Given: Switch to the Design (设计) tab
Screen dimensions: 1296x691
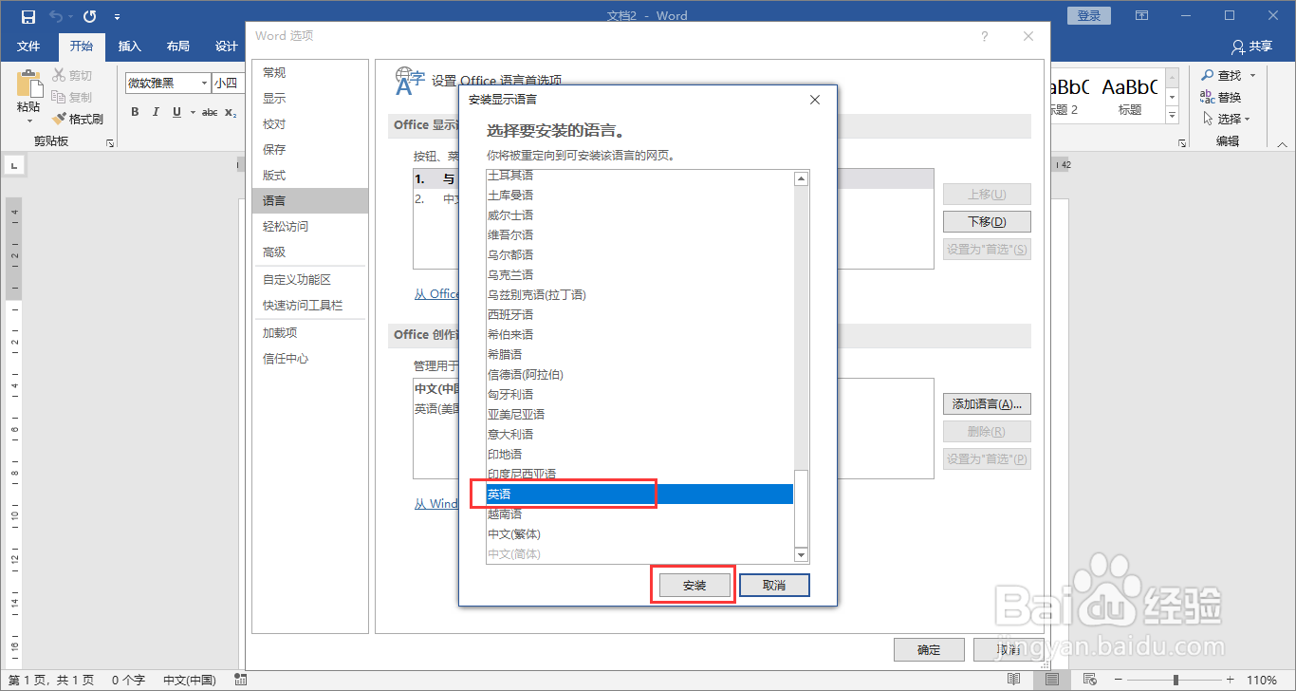Looking at the screenshot, I should [226, 47].
